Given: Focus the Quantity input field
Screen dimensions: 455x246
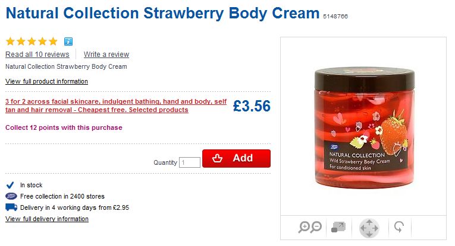Looking at the screenshot, I should 190,162.
